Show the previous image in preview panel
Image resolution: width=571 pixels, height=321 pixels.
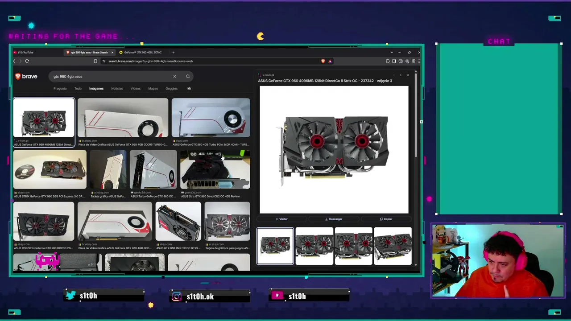pyautogui.click(x=394, y=75)
